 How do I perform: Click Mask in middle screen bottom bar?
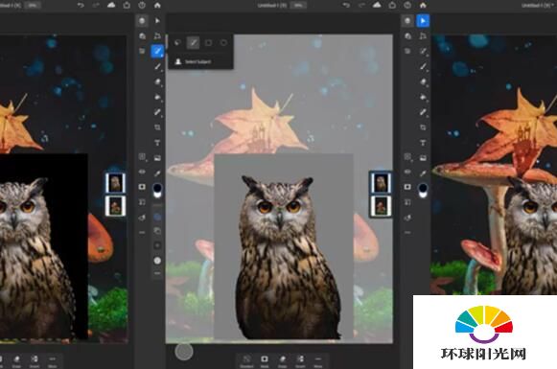coord(265,361)
